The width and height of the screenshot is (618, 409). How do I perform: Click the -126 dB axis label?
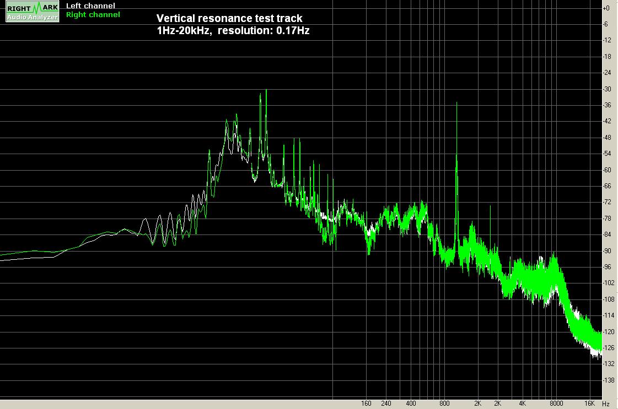tap(608, 348)
